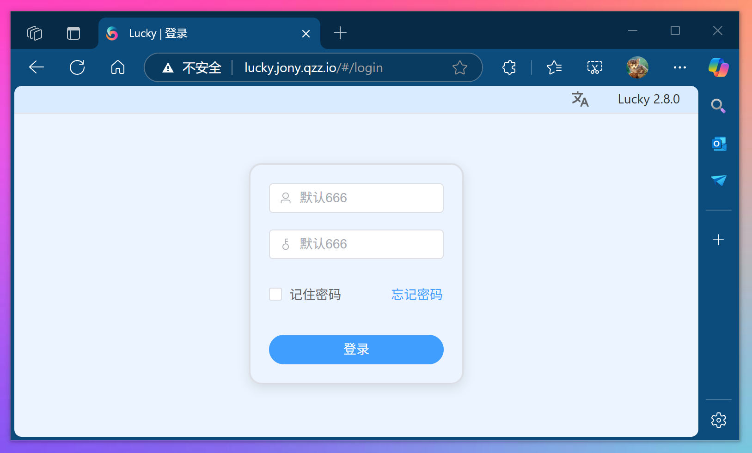Open the Drop tool in the sidebar
Image resolution: width=752 pixels, height=453 pixels.
coord(718,181)
